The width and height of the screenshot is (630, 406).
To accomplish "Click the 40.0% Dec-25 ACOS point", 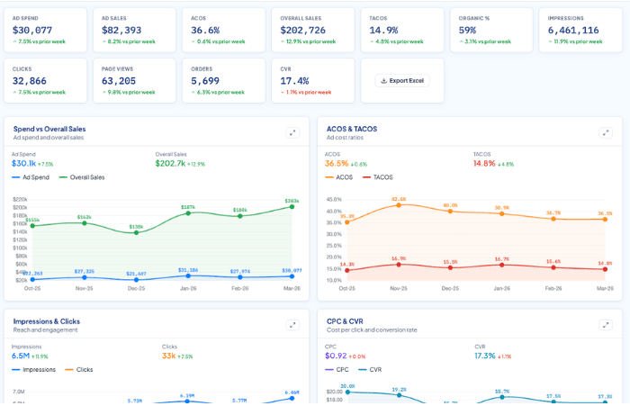I will [450, 211].
